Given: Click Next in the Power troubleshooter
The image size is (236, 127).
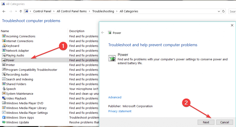Looking at the screenshot, I should [x=206, y=122].
